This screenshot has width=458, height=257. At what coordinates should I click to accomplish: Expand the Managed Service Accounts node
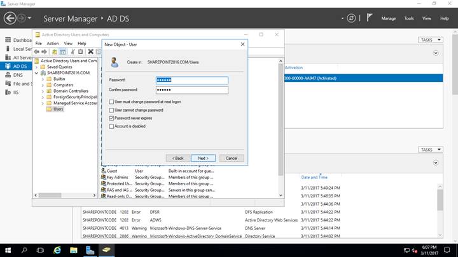point(43,103)
